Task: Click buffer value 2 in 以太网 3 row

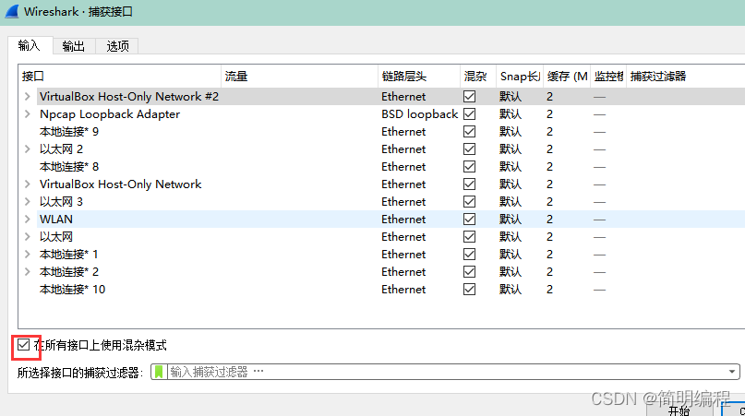Action: pyautogui.click(x=549, y=202)
